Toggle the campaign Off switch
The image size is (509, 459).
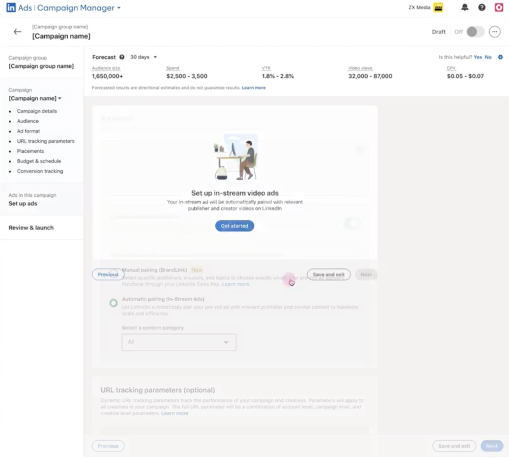[475, 32]
